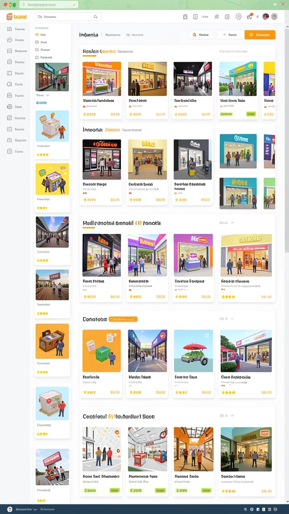The height and width of the screenshot is (514, 289).
Task: Select the first icon in the left sidebar
Action: (x=10, y=29)
